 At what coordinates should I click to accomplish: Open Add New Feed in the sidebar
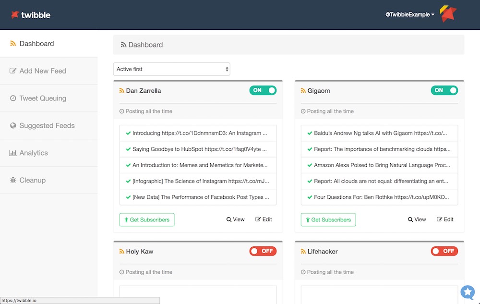point(48,71)
